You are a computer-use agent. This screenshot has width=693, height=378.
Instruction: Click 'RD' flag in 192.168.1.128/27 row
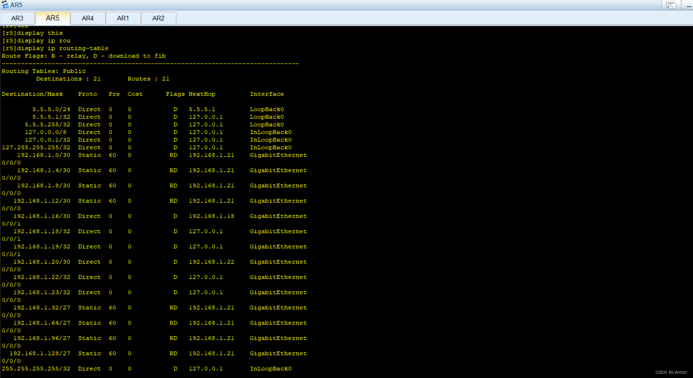pos(173,354)
